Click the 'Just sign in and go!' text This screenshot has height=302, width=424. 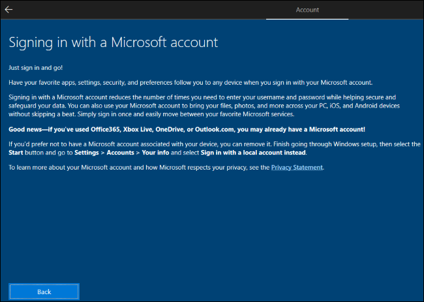coord(35,68)
